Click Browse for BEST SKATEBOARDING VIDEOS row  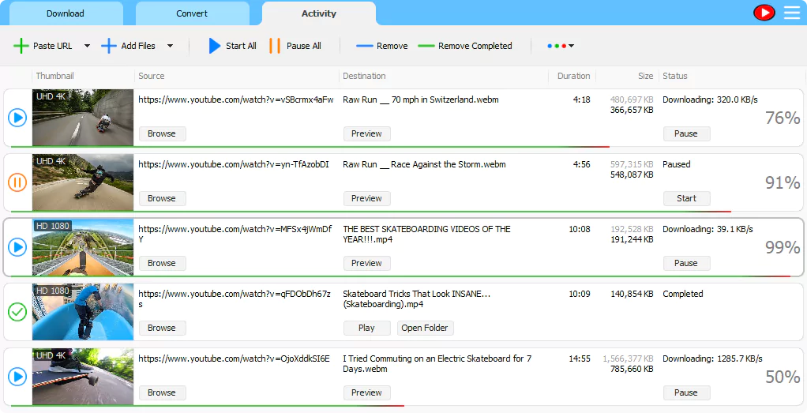click(x=162, y=263)
